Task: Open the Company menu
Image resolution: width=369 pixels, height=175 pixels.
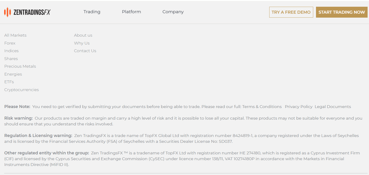Action: [x=173, y=12]
